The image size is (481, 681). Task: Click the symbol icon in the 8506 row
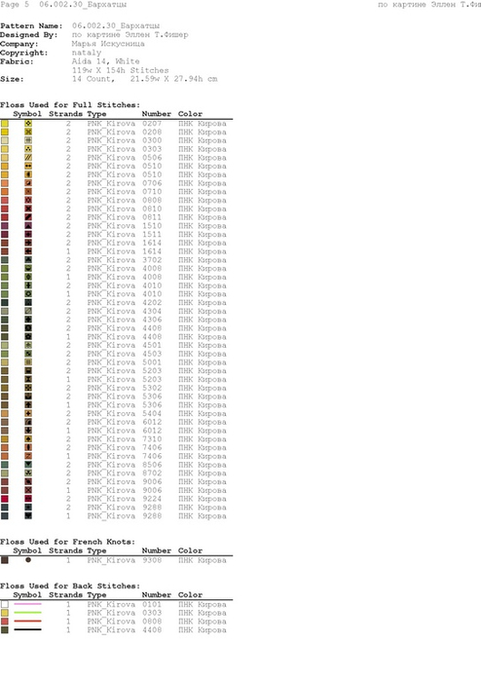pyautogui.click(x=28, y=465)
